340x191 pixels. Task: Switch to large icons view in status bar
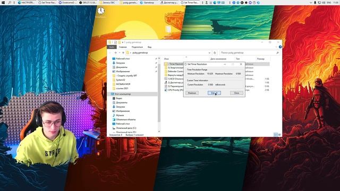click(279, 135)
